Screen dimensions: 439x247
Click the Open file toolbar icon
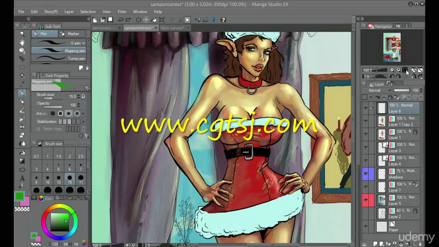103,20
